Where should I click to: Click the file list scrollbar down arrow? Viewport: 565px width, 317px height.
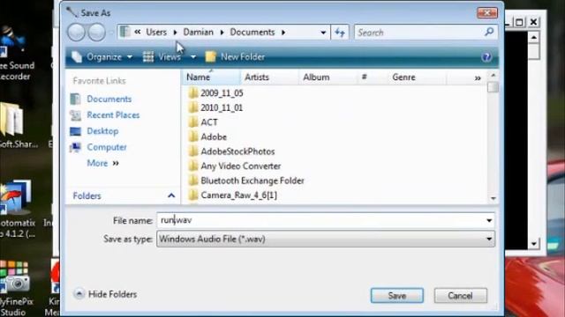tap(493, 198)
